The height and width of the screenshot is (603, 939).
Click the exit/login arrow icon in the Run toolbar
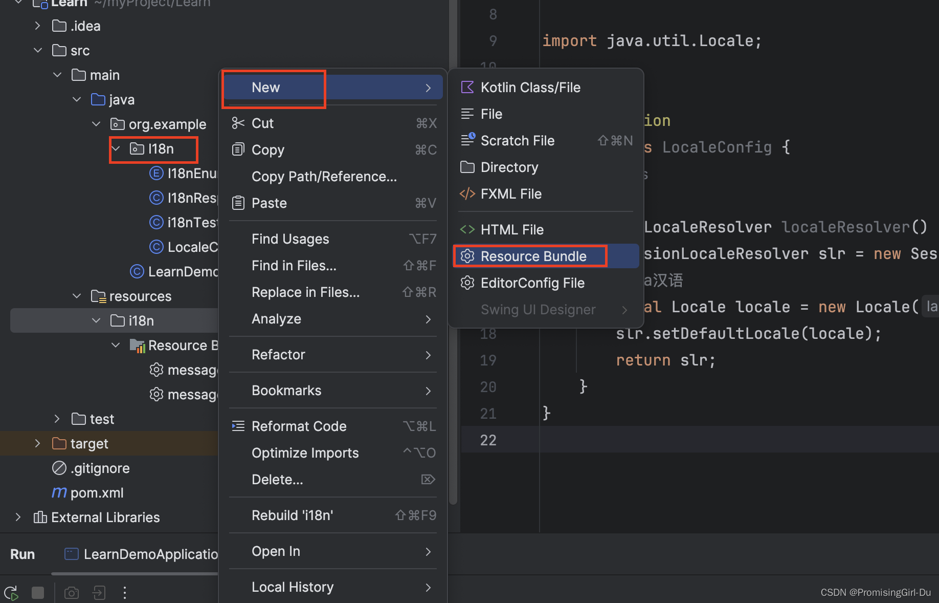(x=99, y=593)
